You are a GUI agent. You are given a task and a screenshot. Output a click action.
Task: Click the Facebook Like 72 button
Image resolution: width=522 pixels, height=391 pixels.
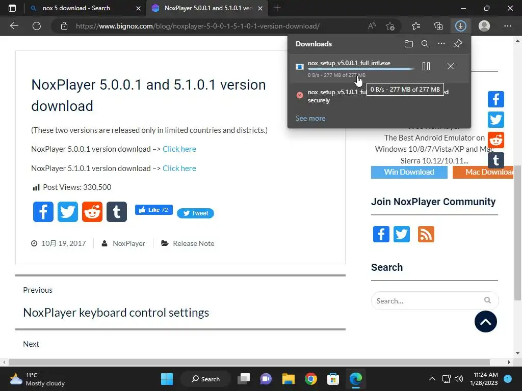(x=154, y=210)
